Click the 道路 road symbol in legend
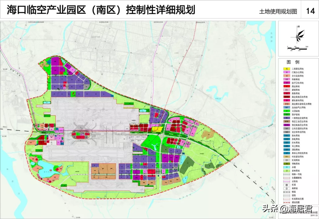 point(287,195)
